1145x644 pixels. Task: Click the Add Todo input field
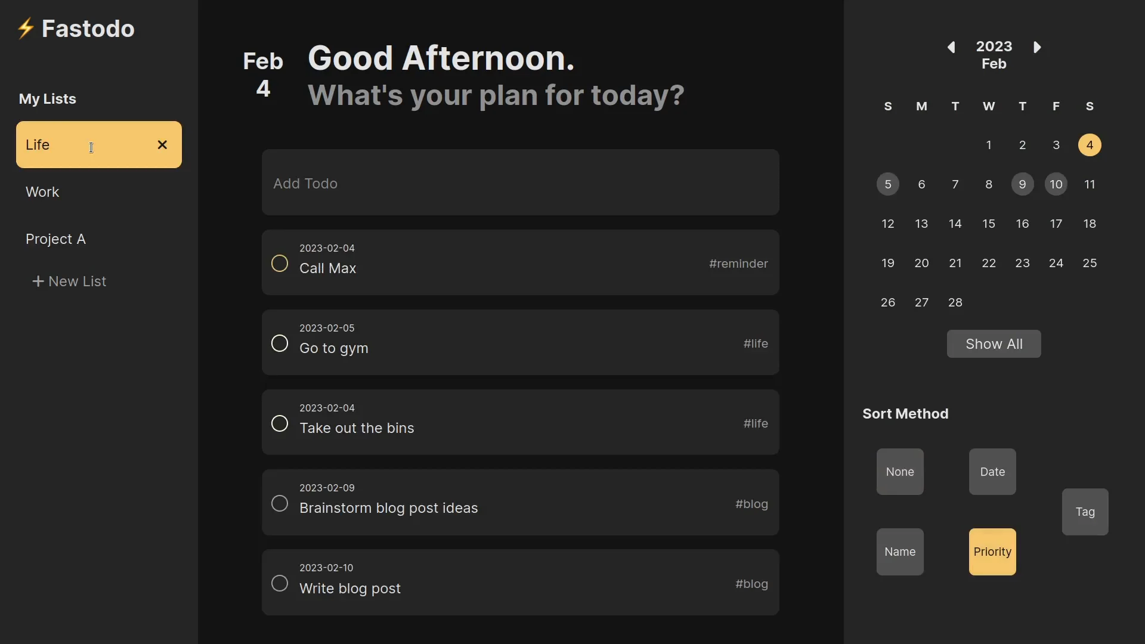[x=519, y=182]
